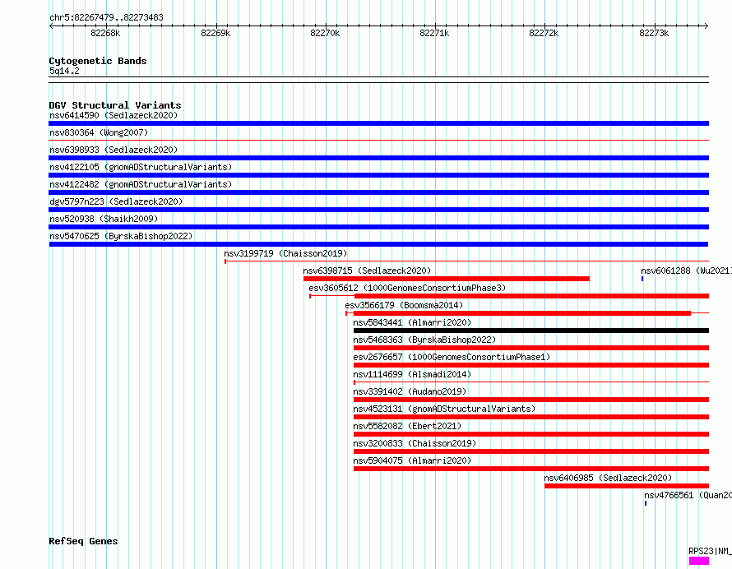
Task: Click the red bar of nsv3391402
Action: [x=531, y=400]
